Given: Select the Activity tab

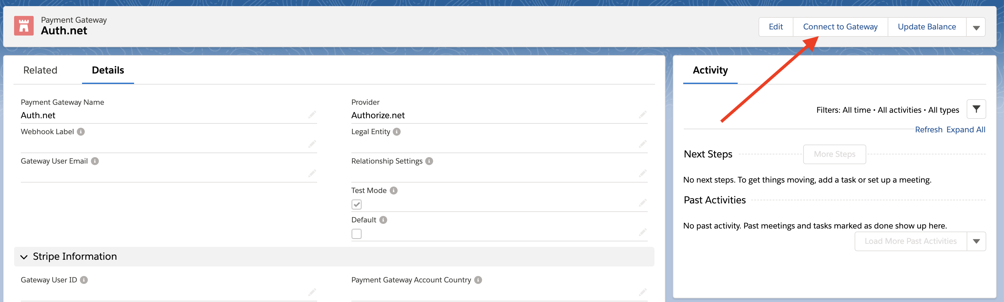Looking at the screenshot, I should pos(710,70).
